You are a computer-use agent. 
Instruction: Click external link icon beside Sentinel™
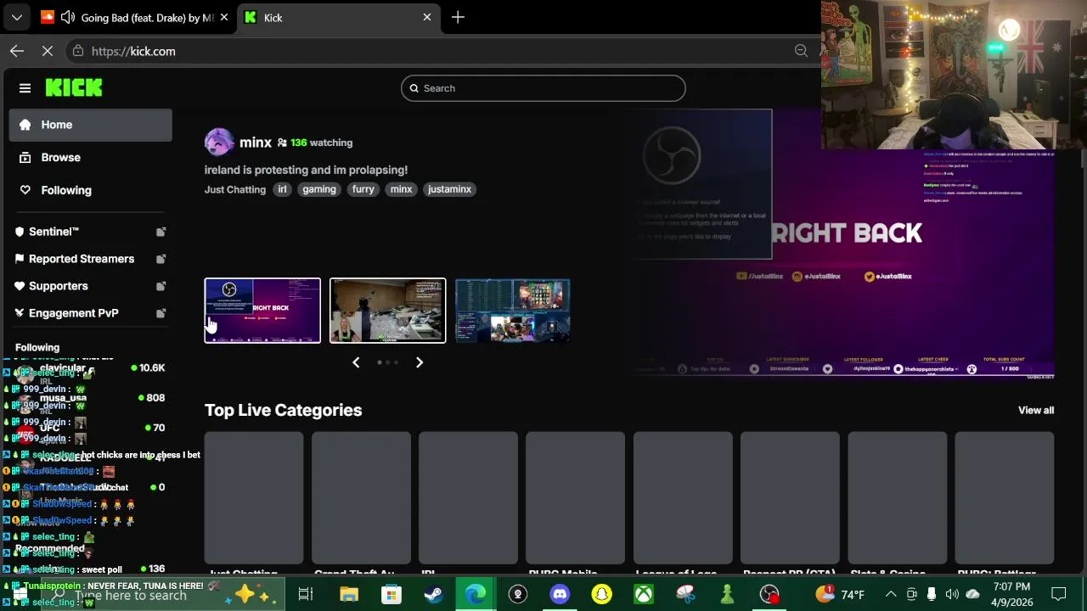click(x=161, y=232)
